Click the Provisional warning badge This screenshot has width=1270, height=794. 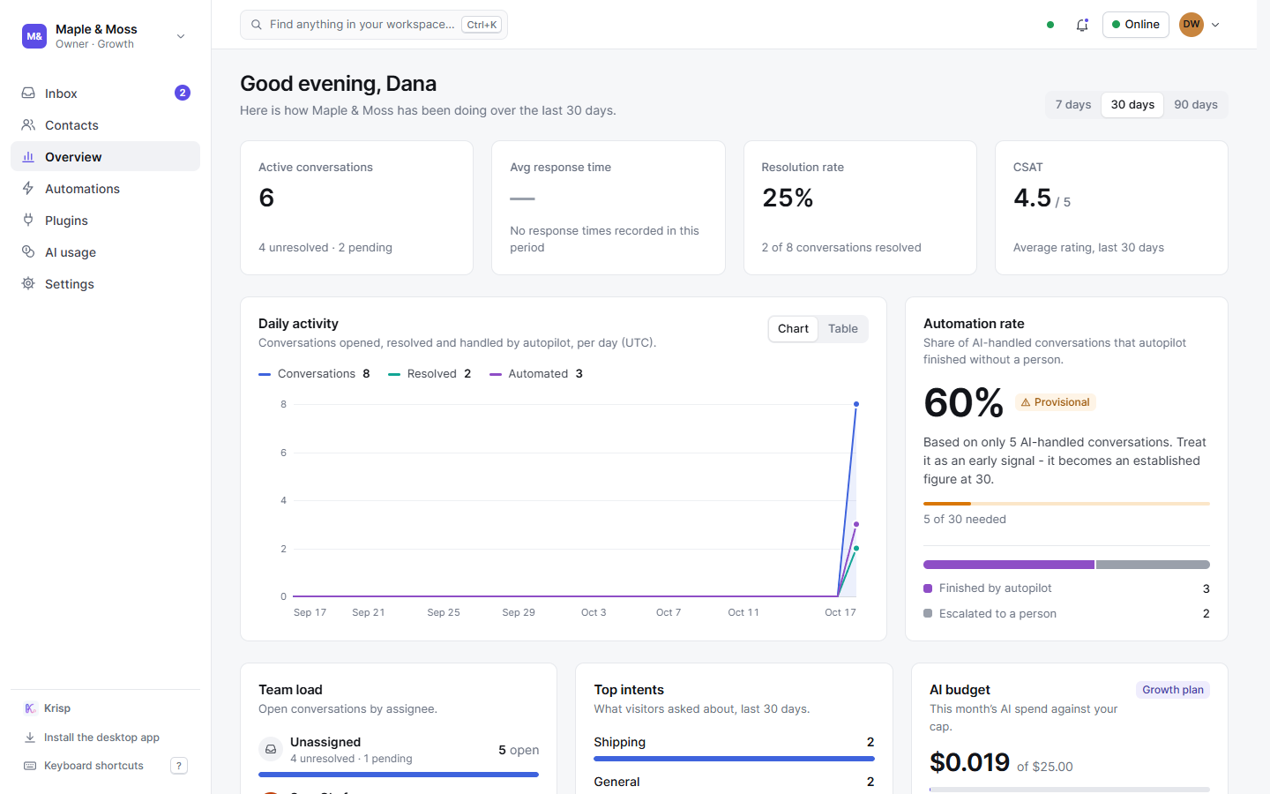(1056, 402)
